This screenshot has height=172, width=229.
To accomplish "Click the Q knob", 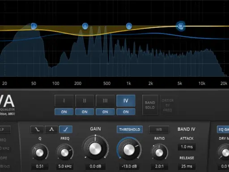I will 40,153.
